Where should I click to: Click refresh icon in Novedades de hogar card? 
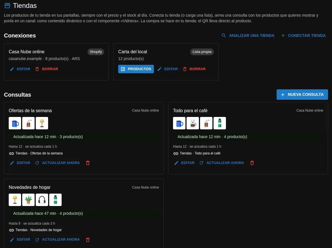(x=37, y=240)
